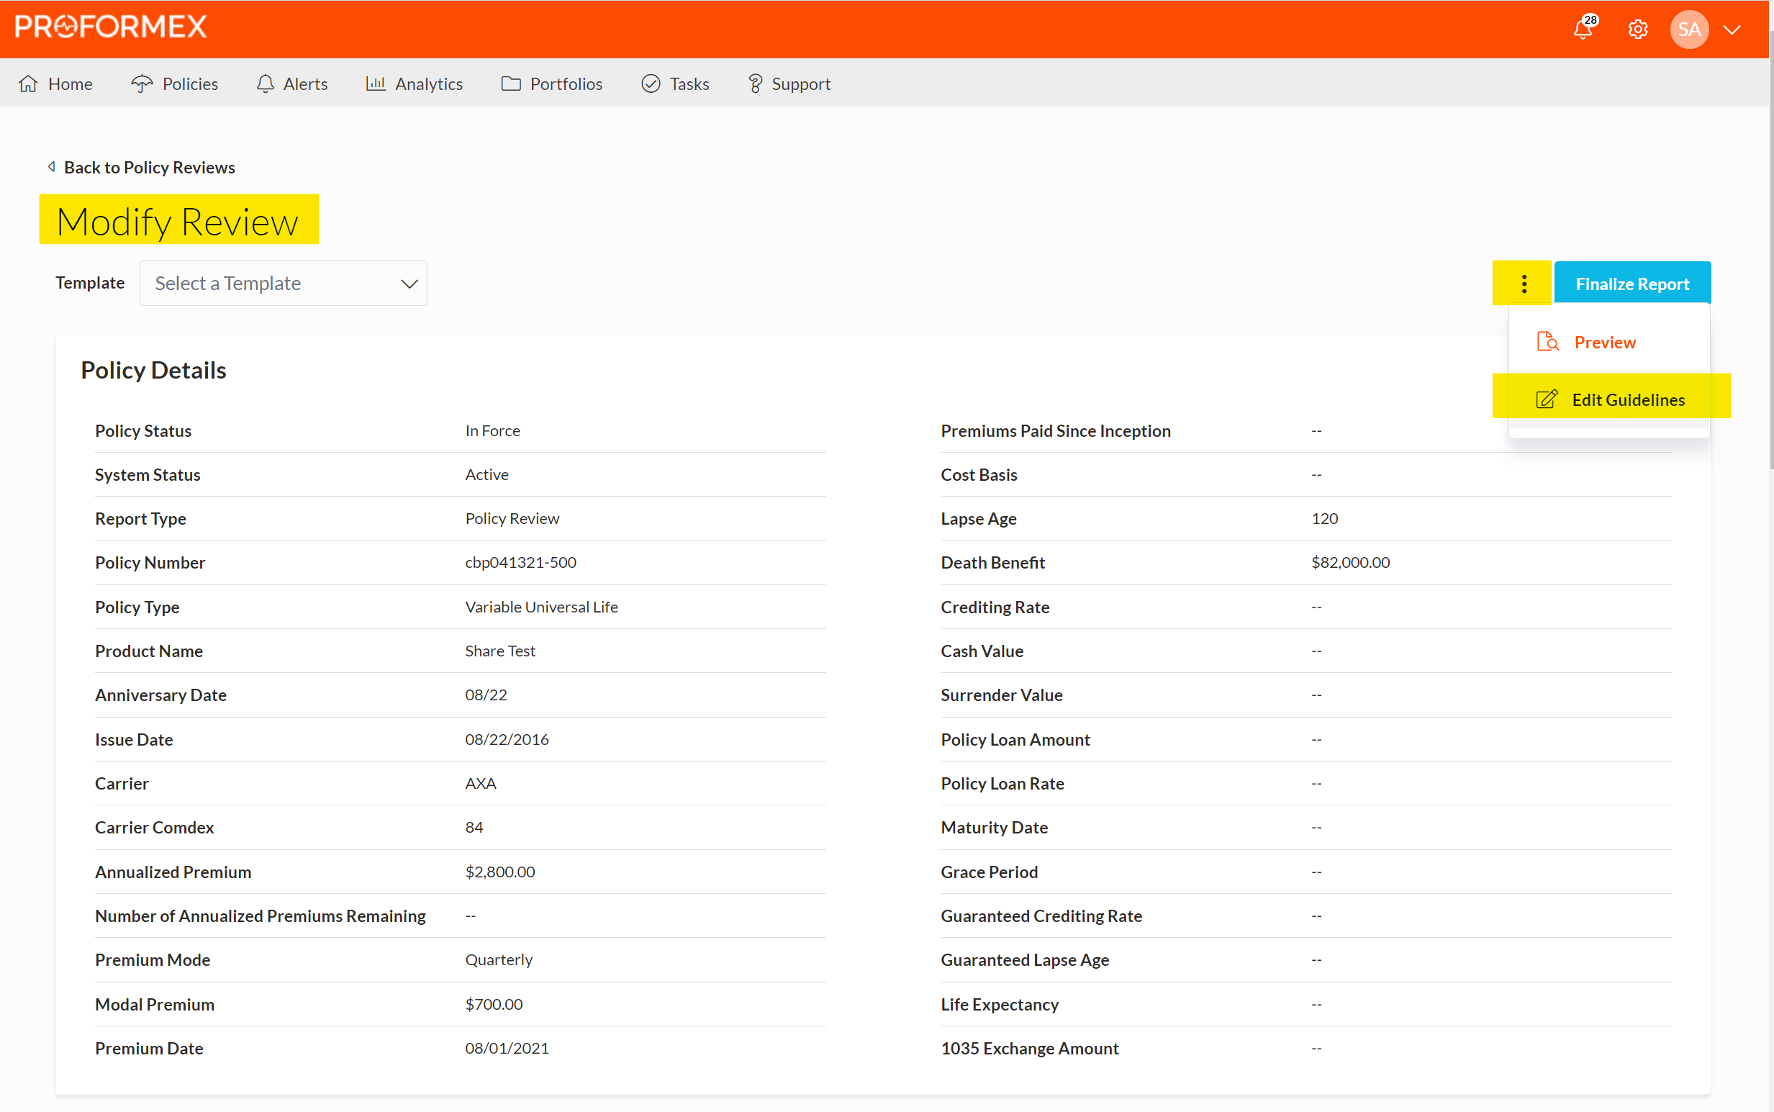Select the Policies umbrella icon
This screenshot has width=1774, height=1112.
coord(142,83)
